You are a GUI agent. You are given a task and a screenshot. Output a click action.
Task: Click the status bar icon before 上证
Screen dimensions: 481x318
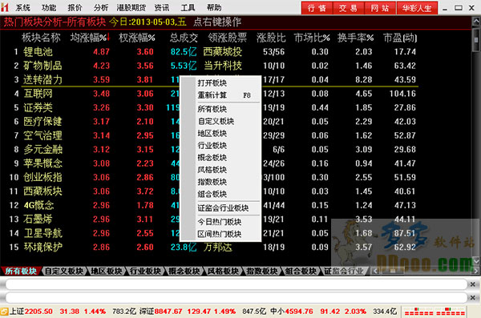(4, 312)
